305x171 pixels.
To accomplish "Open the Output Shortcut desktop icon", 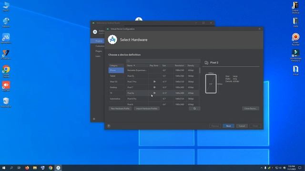I will click(295, 8).
